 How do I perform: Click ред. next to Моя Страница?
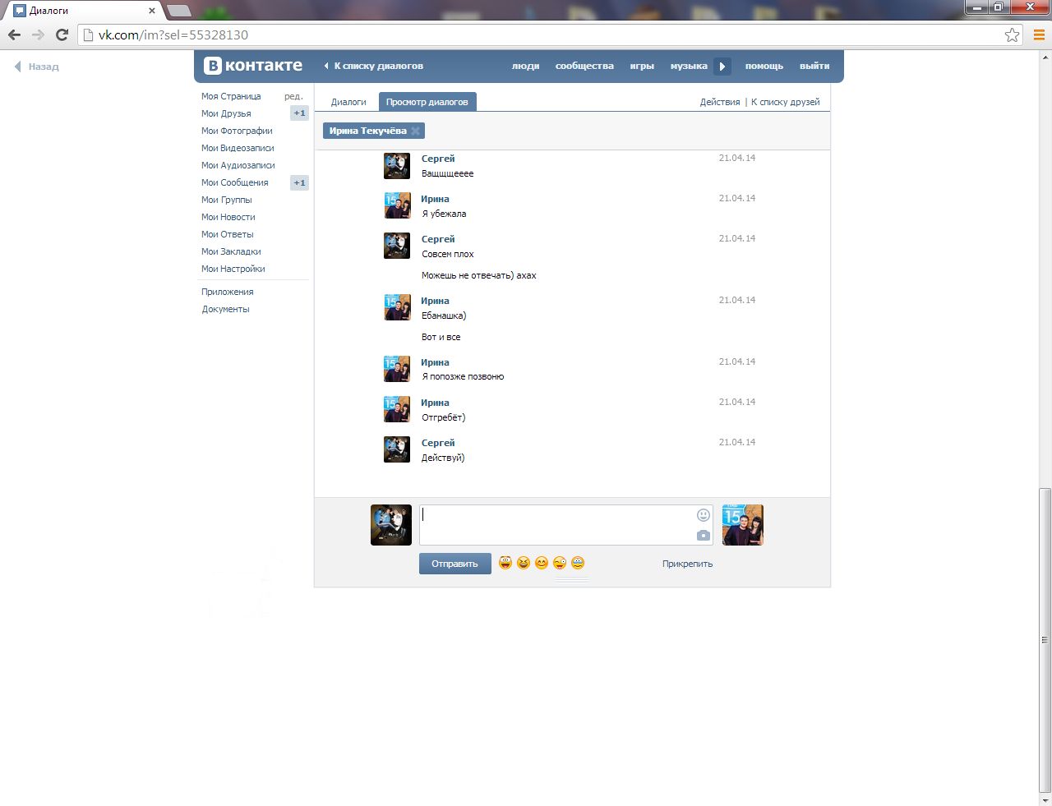[293, 96]
